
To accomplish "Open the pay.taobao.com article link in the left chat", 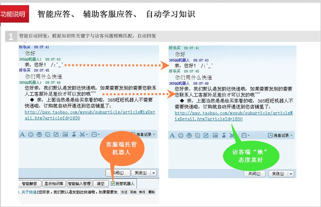I will (90, 115).
